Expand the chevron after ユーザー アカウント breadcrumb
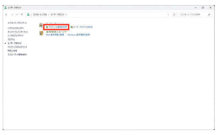The width and height of the screenshot is (217, 135). click(x=66, y=15)
